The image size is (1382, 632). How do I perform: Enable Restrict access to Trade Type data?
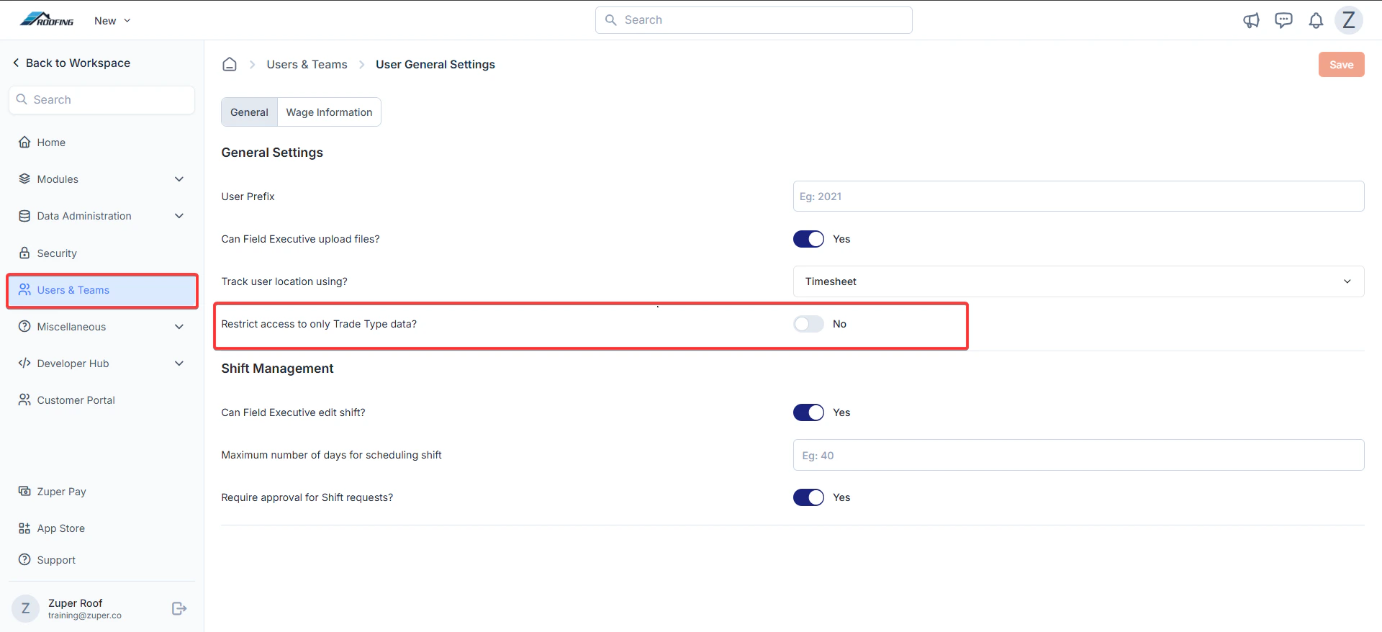pyautogui.click(x=808, y=324)
